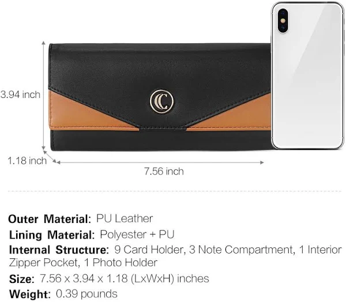Click the Internal Structure heading
The image size is (346, 302).
(59, 250)
